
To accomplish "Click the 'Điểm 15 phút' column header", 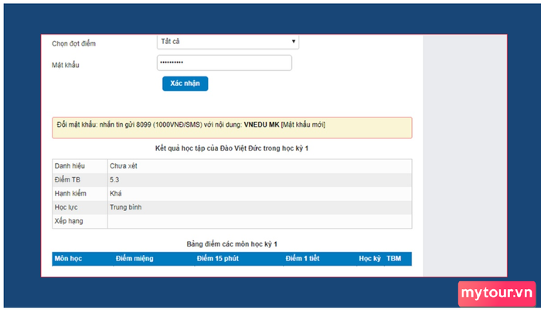I will pos(217,258).
